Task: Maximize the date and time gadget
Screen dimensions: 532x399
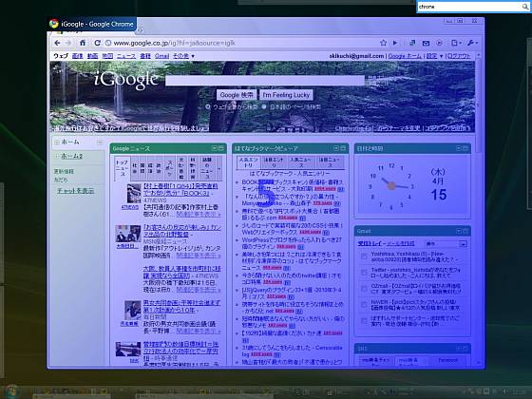Action: pos(465,148)
